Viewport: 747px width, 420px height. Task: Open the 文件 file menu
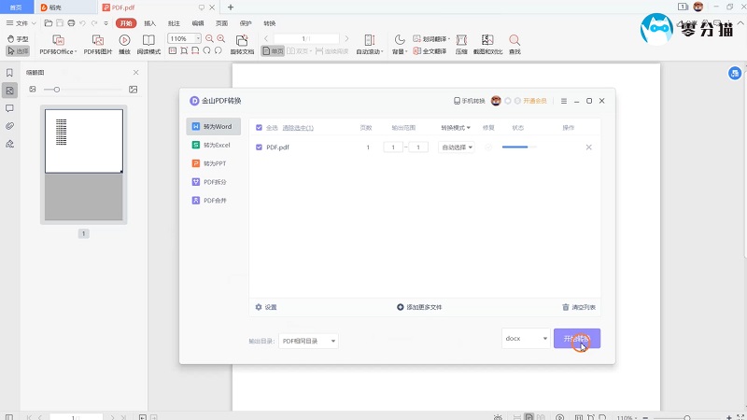[21, 22]
